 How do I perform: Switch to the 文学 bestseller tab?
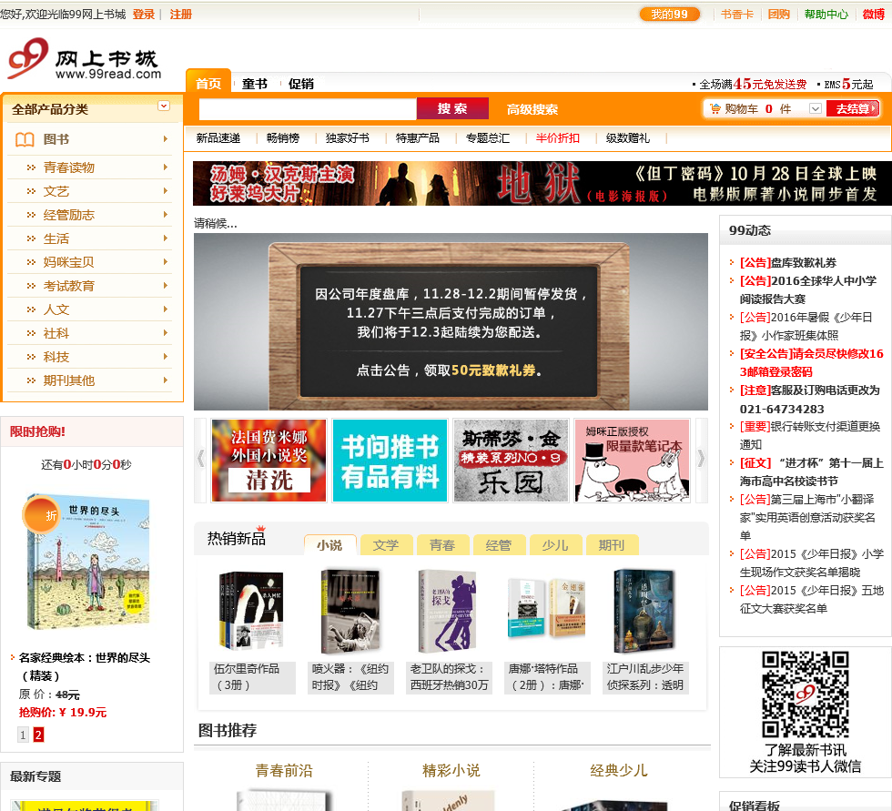386,545
